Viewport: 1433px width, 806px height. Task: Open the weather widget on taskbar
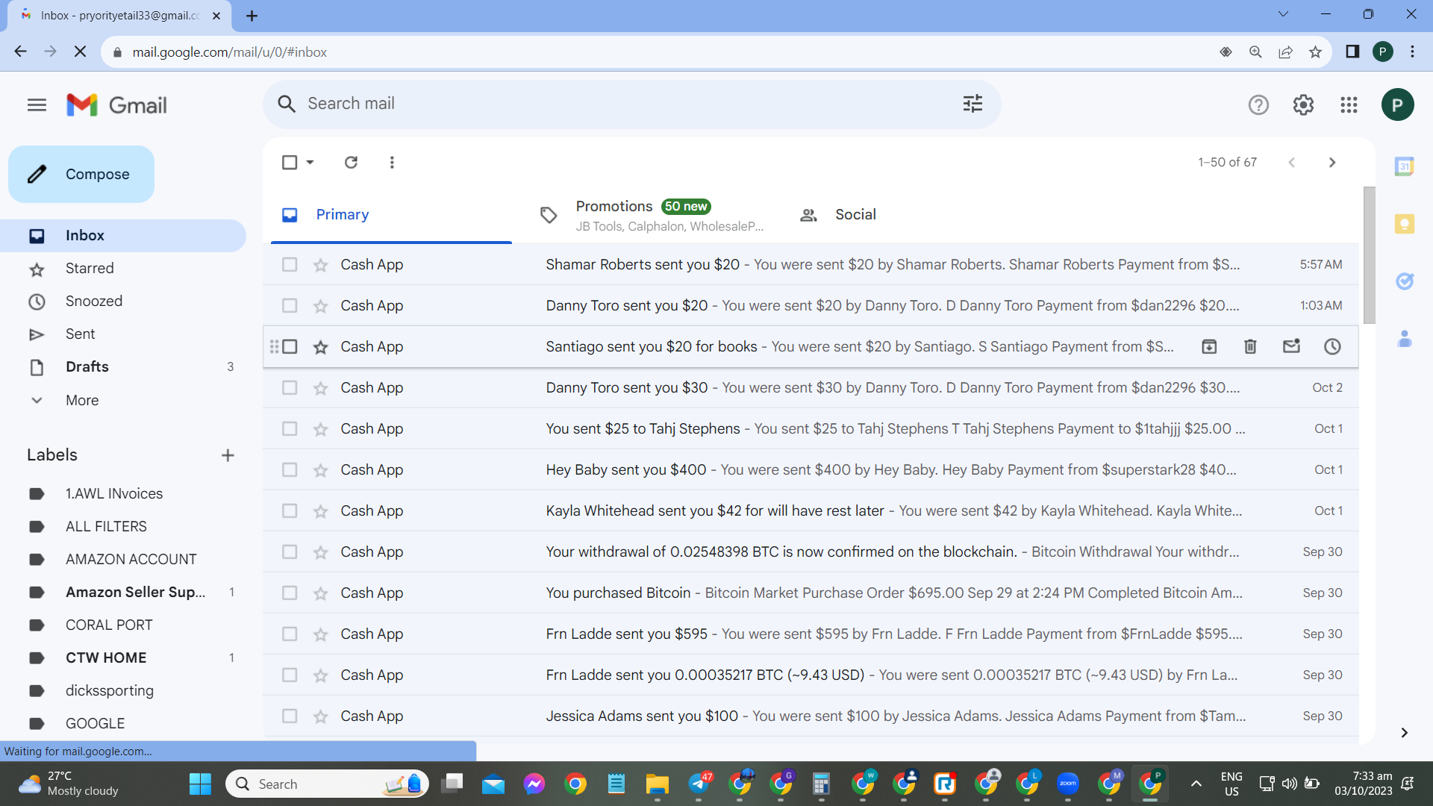69,784
